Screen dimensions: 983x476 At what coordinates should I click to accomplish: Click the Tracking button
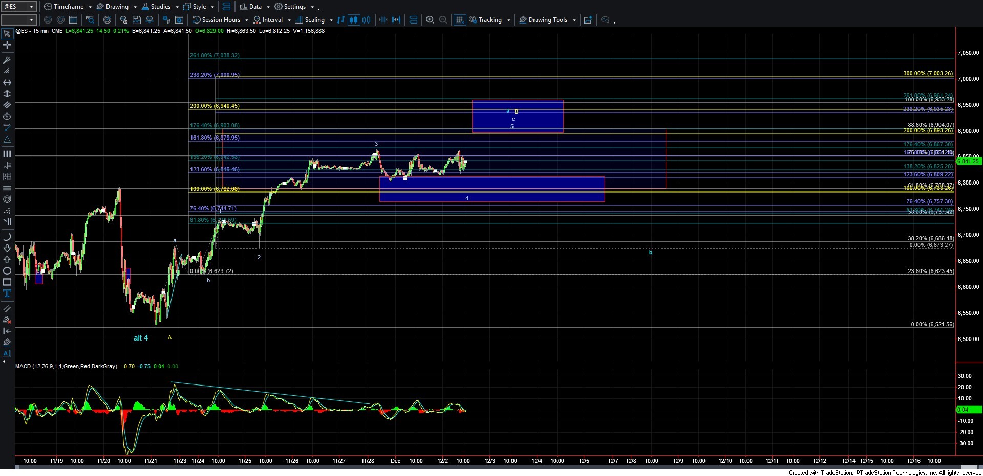coord(489,20)
